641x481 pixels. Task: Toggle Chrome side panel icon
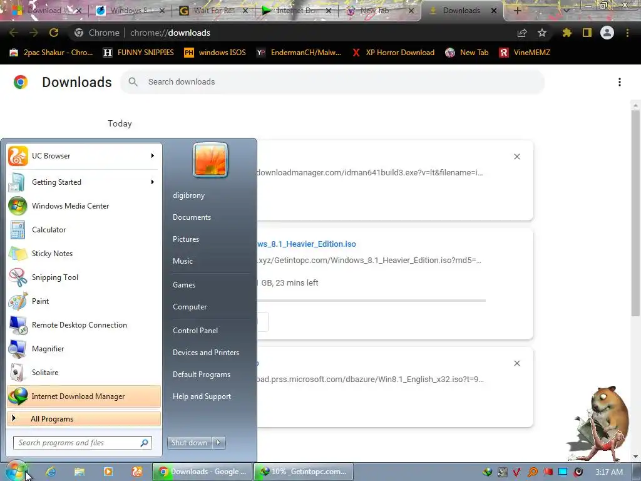coord(587,33)
